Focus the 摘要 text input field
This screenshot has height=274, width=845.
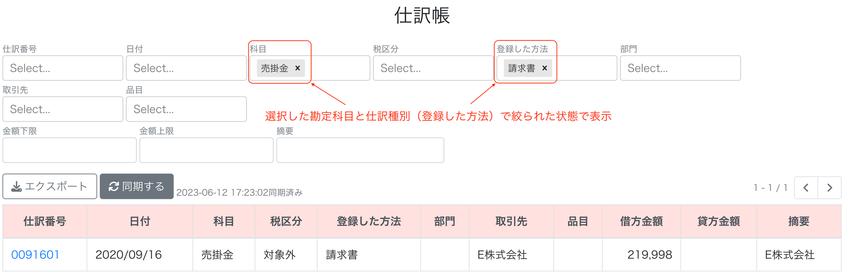click(x=360, y=150)
